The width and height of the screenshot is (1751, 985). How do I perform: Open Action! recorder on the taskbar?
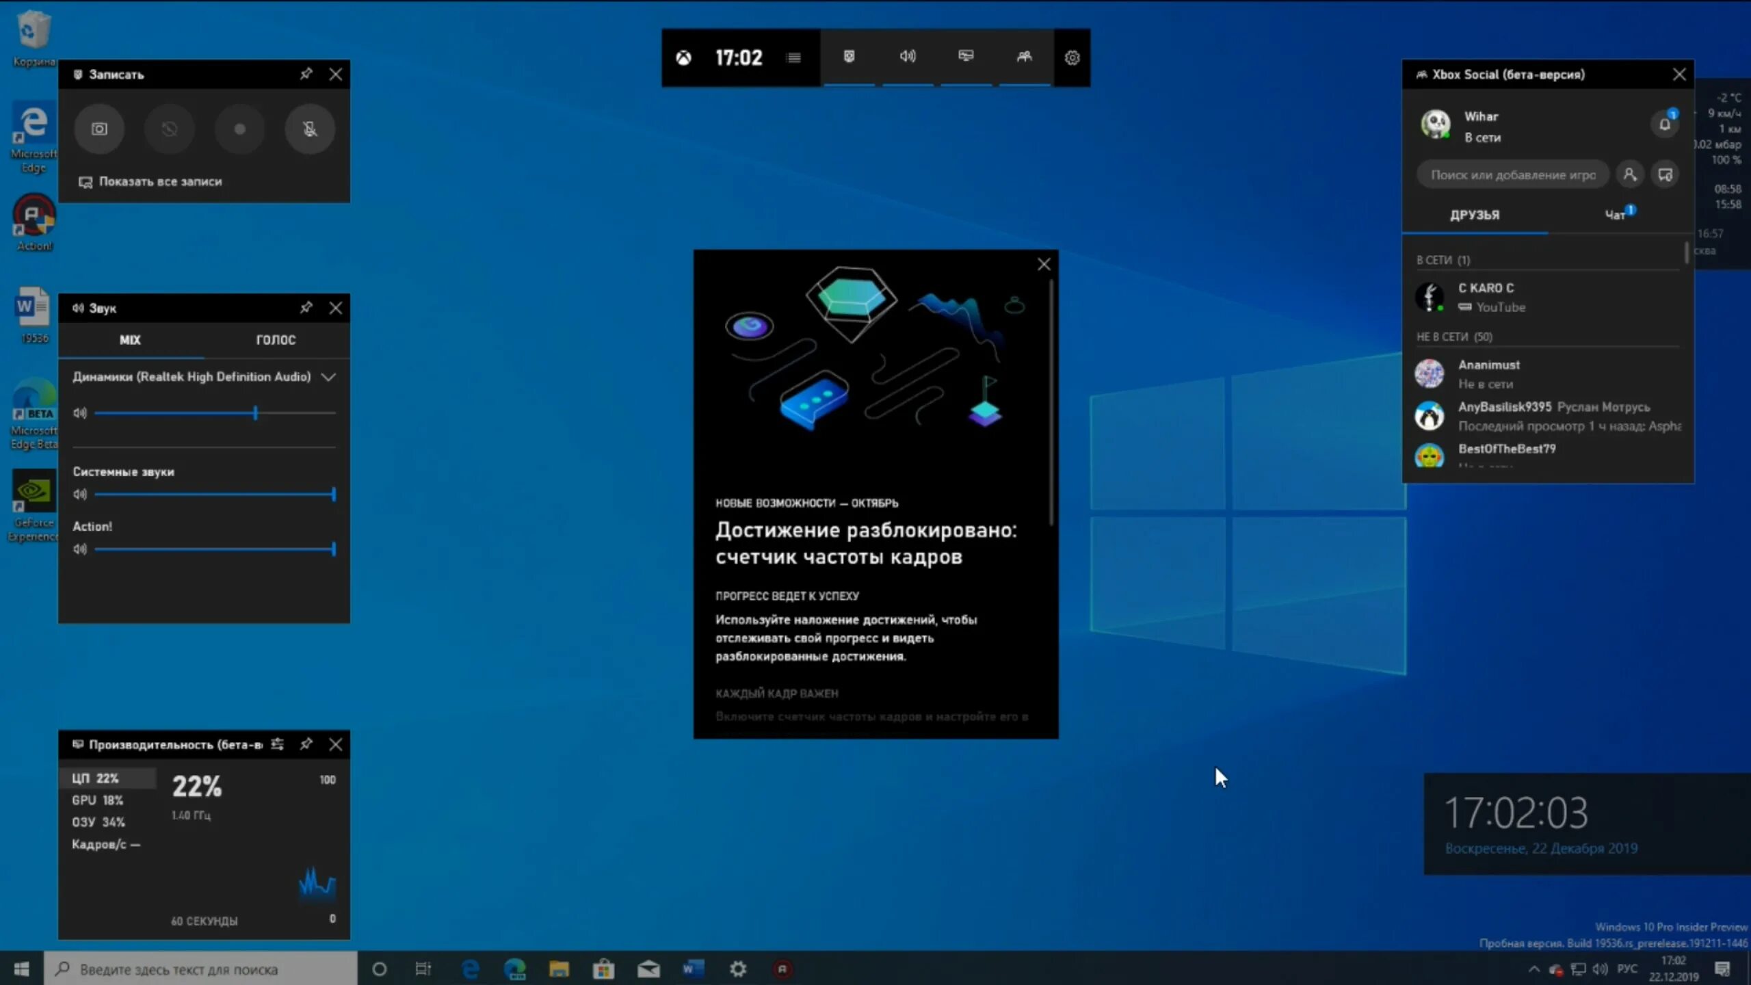click(782, 969)
